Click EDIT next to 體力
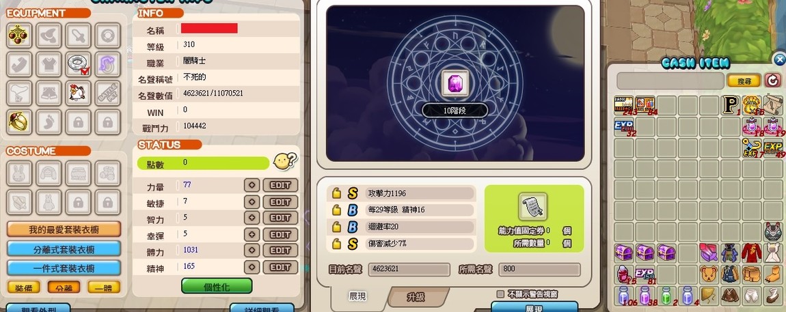This screenshot has height=312, width=786. click(280, 251)
